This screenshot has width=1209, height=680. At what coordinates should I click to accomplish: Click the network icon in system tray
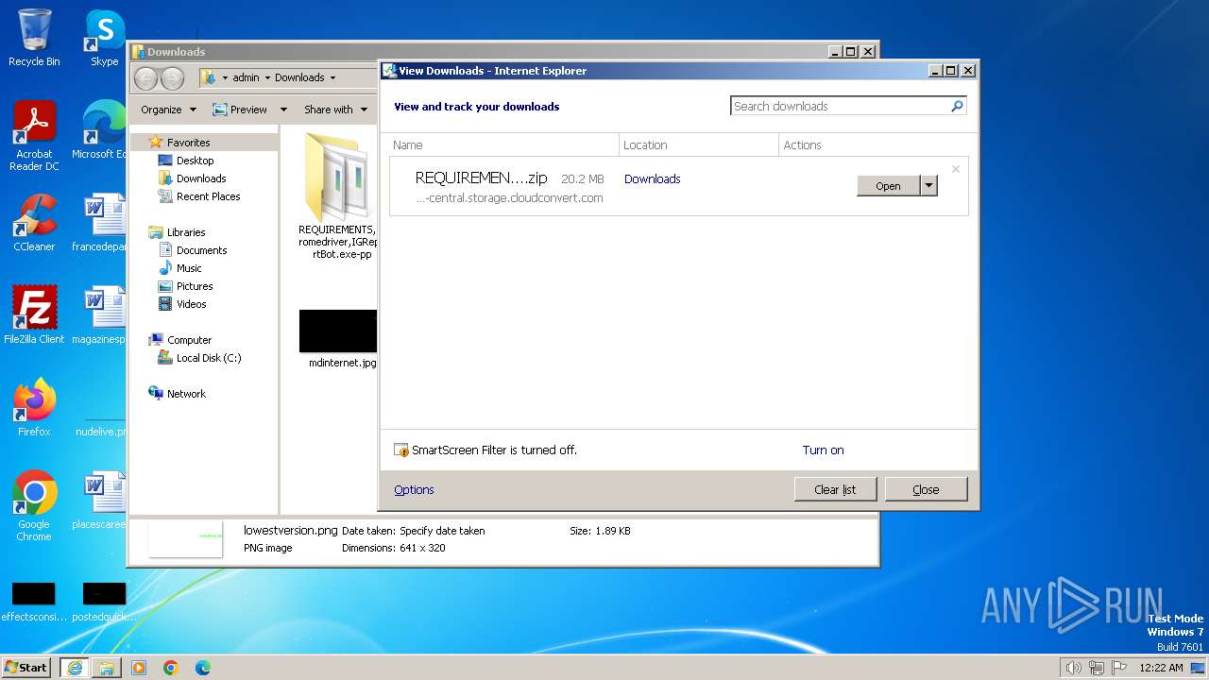1097,668
